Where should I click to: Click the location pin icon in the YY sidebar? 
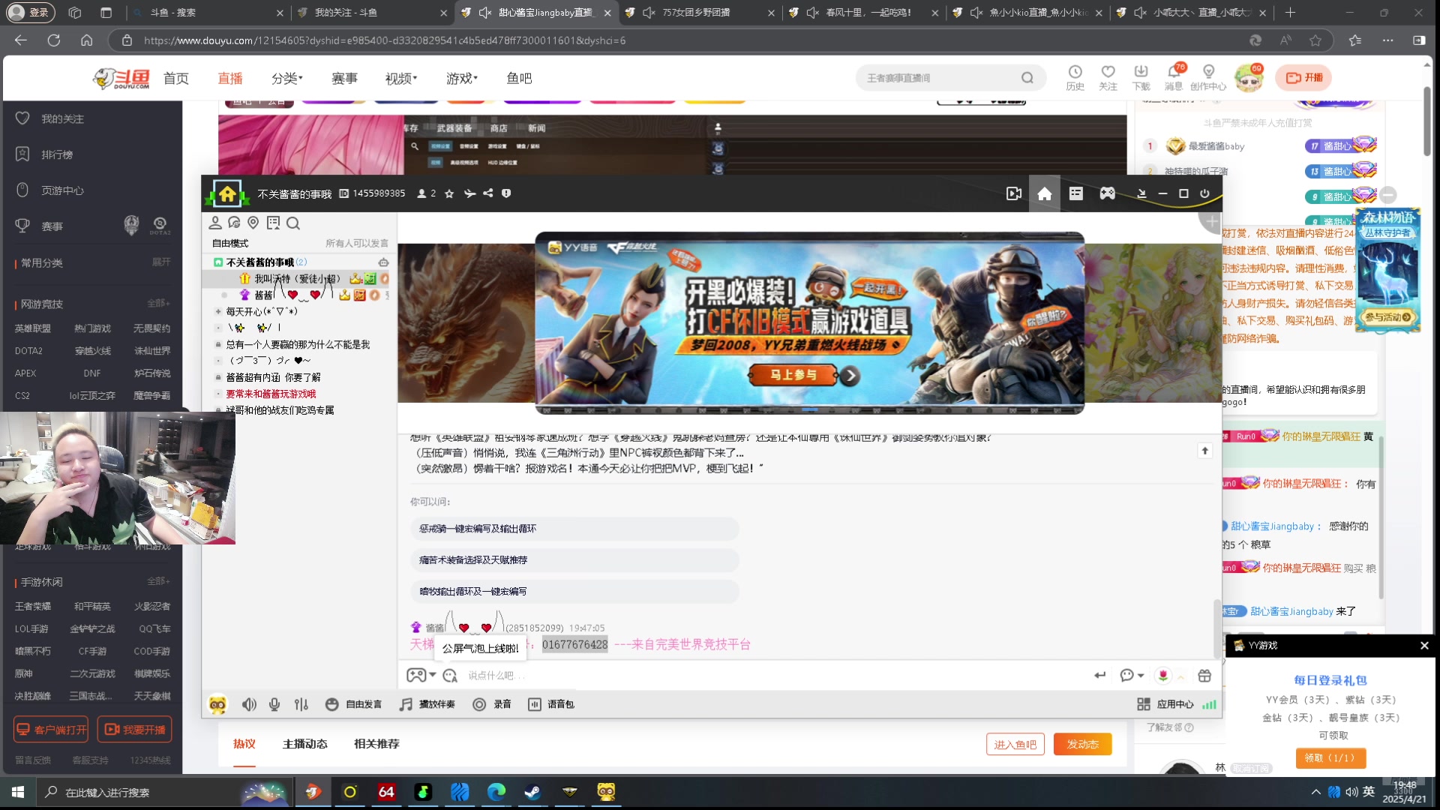click(x=253, y=223)
